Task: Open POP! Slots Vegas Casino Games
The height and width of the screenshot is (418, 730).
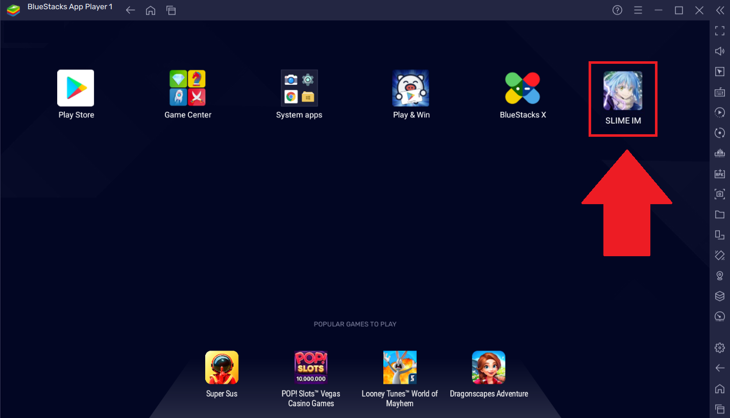Action: tap(311, 367)
